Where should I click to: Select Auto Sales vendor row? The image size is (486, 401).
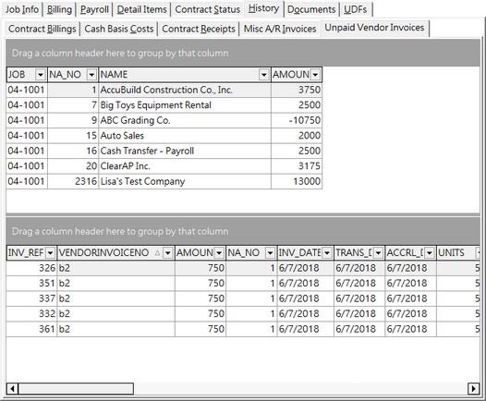pos(164,136)
